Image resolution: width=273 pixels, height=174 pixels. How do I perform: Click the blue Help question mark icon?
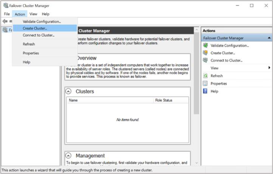[205, 91]
